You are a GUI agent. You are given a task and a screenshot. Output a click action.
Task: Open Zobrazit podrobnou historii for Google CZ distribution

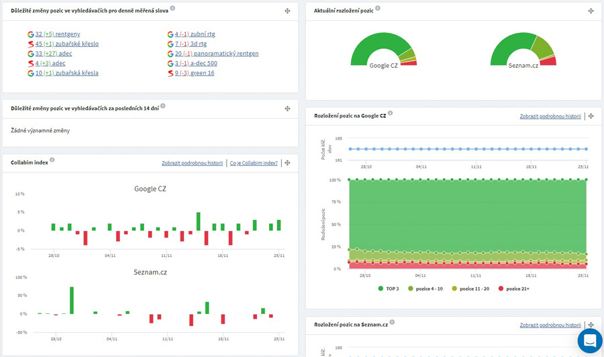(x=550, y=116)
